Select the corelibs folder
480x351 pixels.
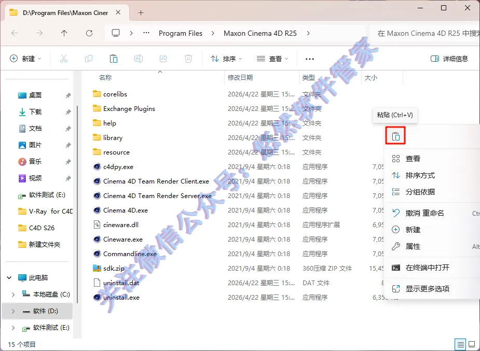pyautogui.click(x=115, y=94)
